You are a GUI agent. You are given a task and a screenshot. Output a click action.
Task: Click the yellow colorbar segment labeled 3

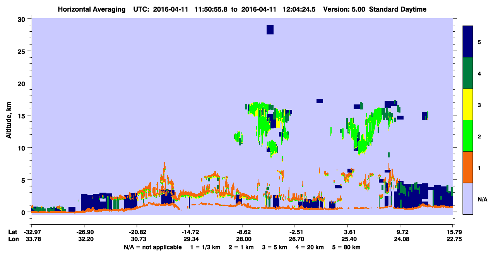(468, 104)
